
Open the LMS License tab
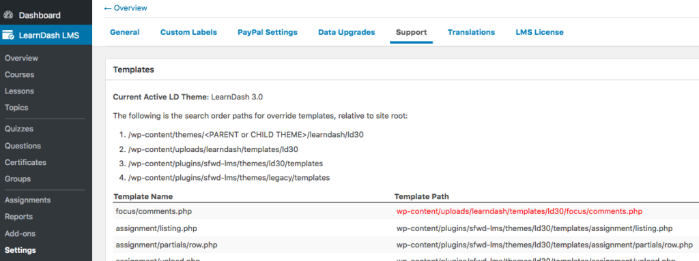(x=539, y=32)
